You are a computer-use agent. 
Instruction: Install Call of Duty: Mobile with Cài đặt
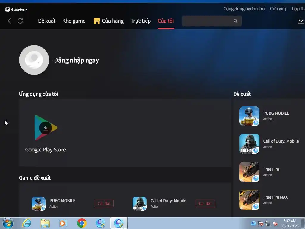coord(206,203)
